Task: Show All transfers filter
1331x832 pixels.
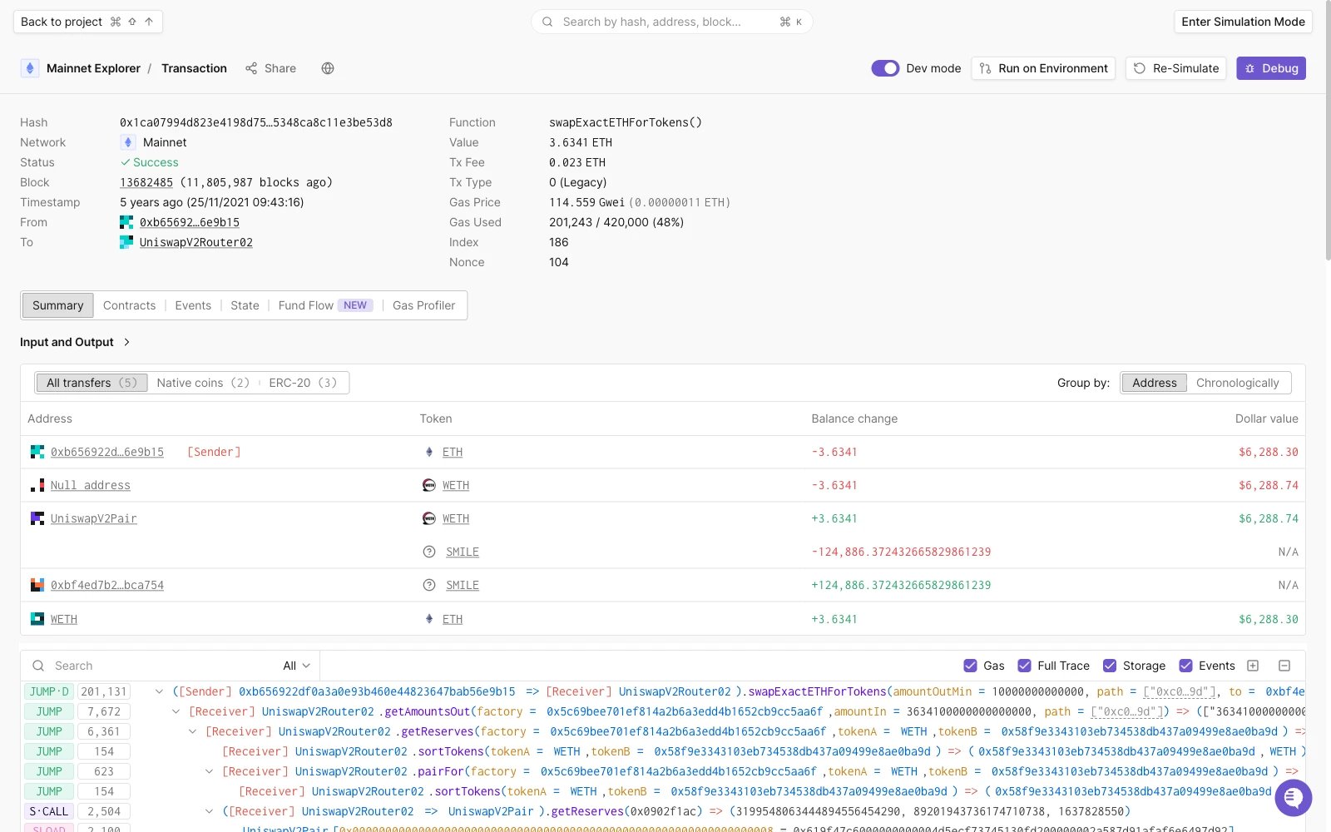Action: click(x=92, y=383)
